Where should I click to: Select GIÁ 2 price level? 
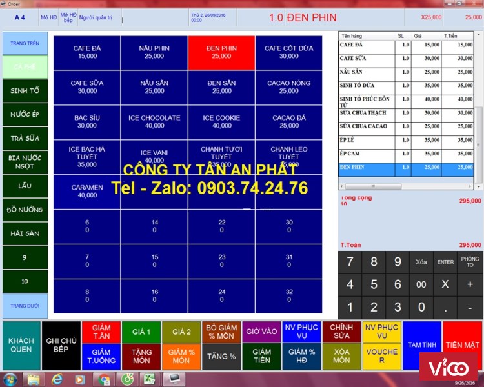tap(181, 332)
